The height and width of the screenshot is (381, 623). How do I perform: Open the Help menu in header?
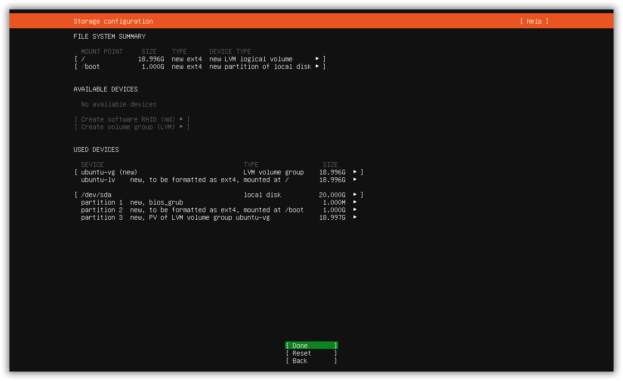534,21
